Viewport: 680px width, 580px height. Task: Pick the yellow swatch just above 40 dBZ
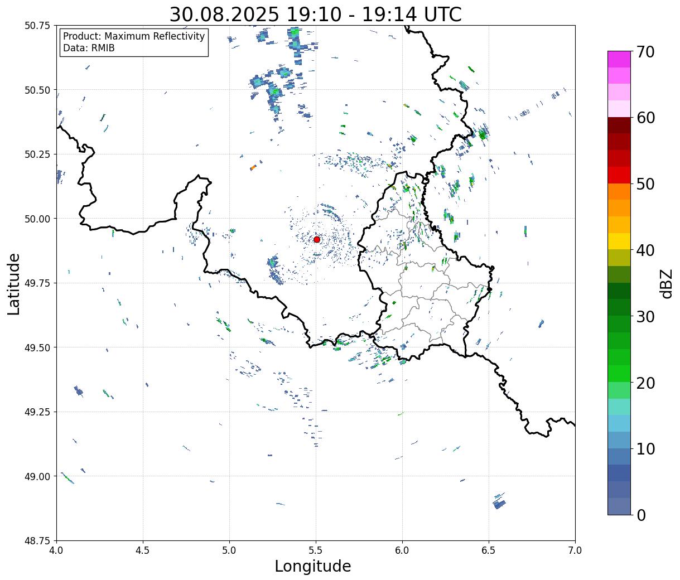pos(619,241)
